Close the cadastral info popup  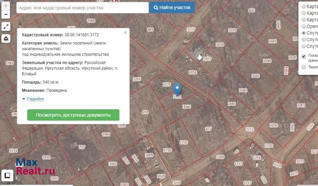(126, 33)
